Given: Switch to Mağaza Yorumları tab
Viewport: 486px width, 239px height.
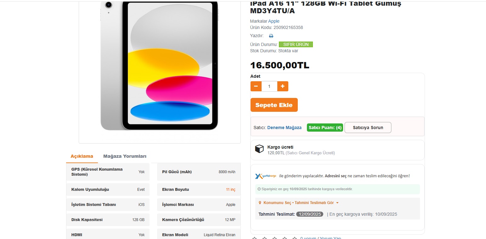Looking at the screenshot, I should [125, 156].
